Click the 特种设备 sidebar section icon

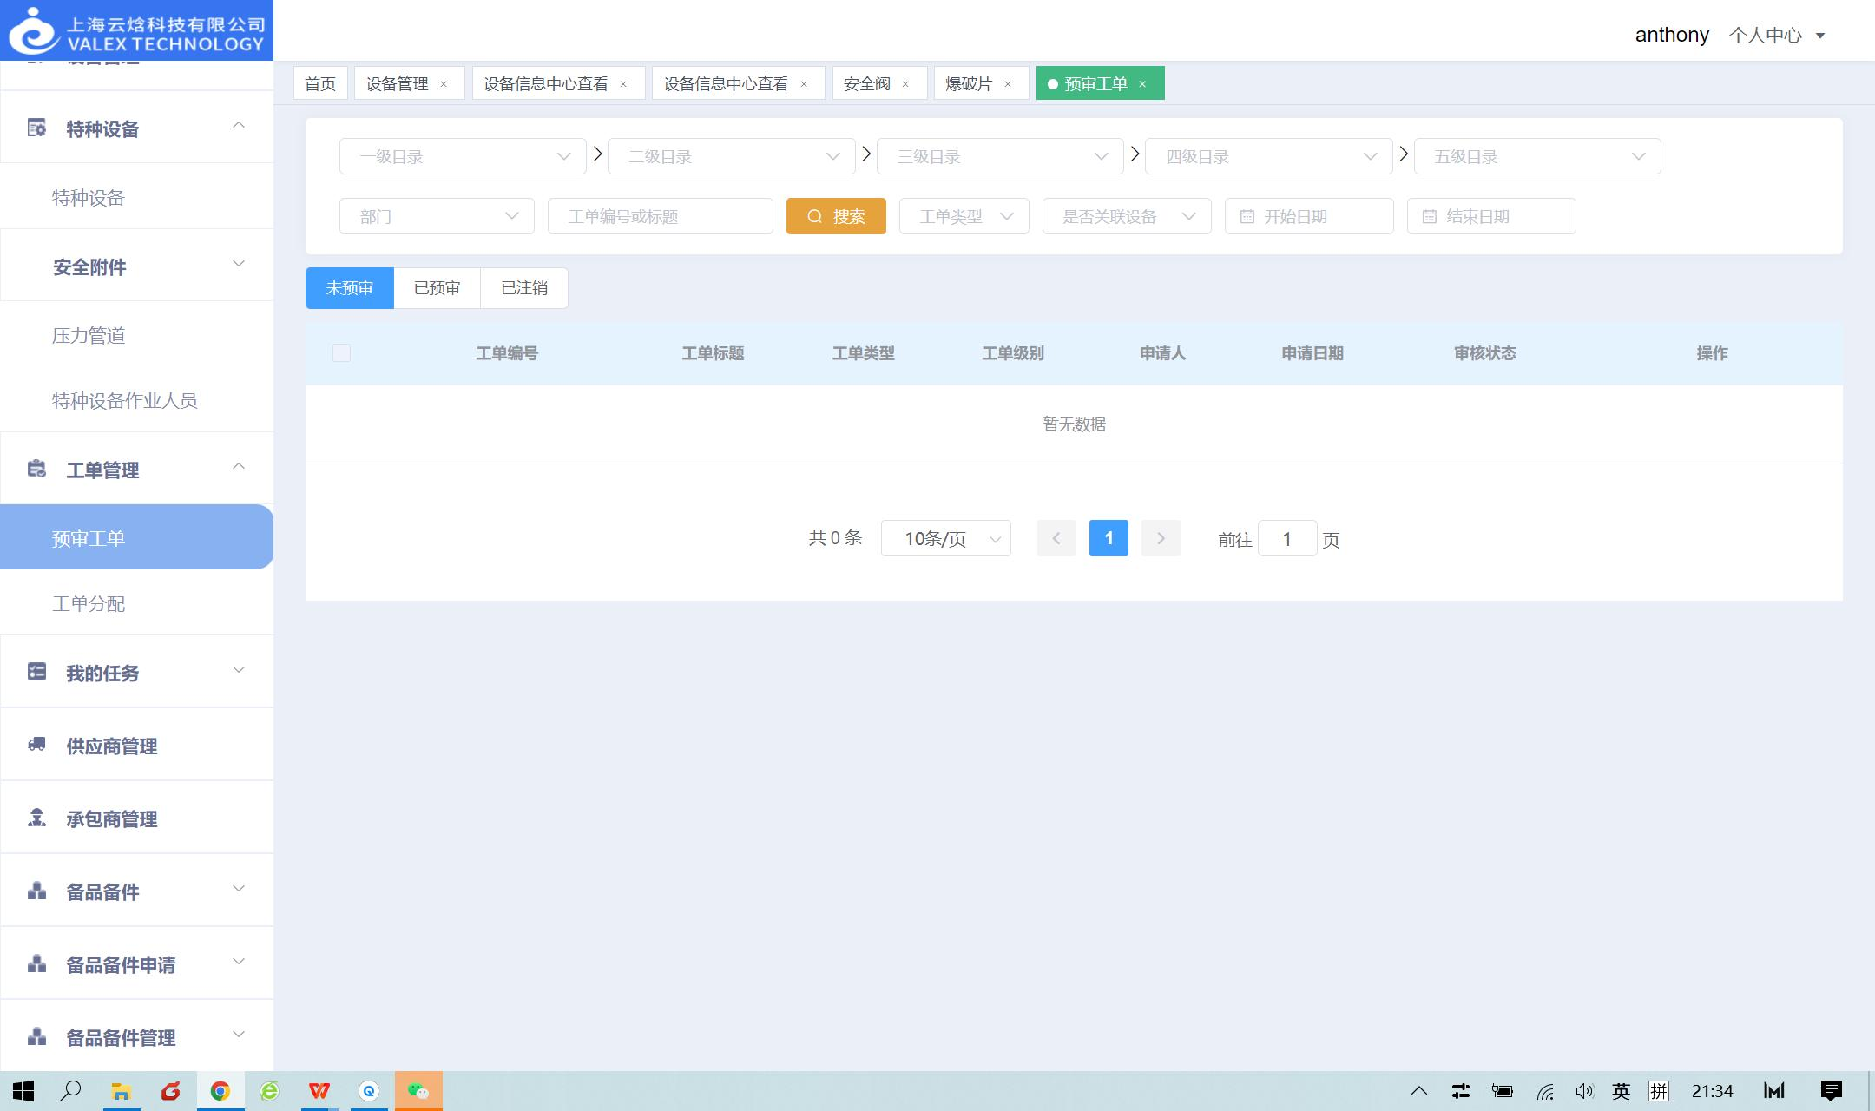click(x=36, y=128)
